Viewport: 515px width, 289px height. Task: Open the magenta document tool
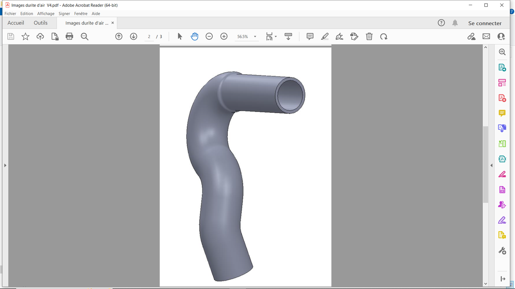tap(502, 189)
